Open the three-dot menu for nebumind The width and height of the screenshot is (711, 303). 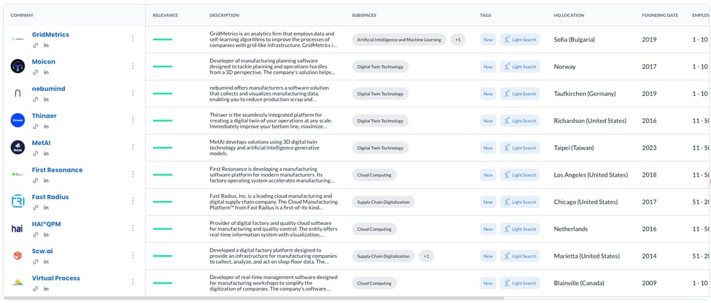(x=133, y=93)
